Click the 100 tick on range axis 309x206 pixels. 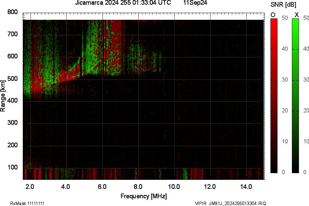(x=12, y=167)
